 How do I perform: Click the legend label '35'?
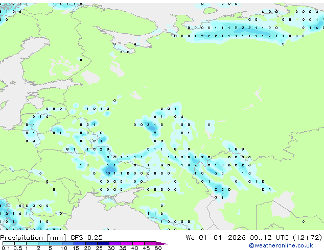point(123,248)
